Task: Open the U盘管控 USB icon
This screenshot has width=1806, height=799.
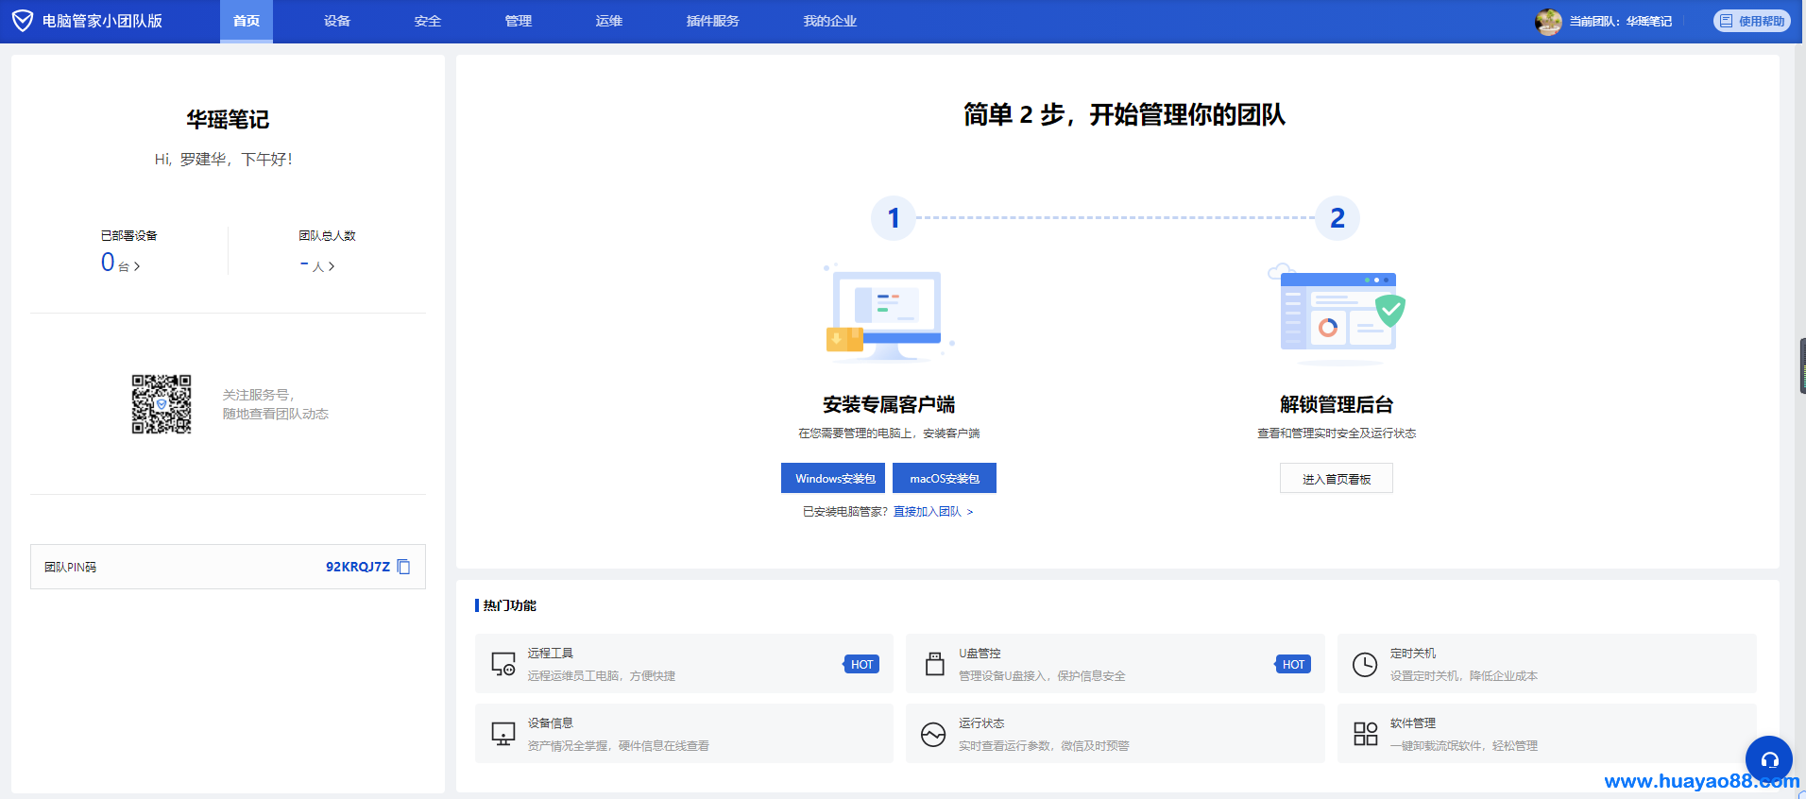Action: tap(935, 664)
